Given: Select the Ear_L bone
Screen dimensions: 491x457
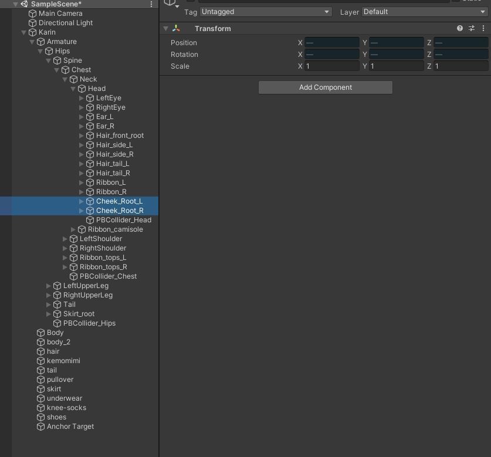Looking at the screenshot, I should tap(104, 117).
